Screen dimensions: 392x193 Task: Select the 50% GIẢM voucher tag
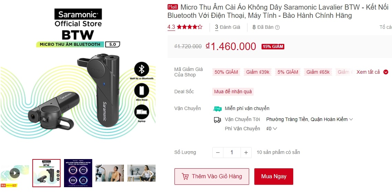coord(226,72)
